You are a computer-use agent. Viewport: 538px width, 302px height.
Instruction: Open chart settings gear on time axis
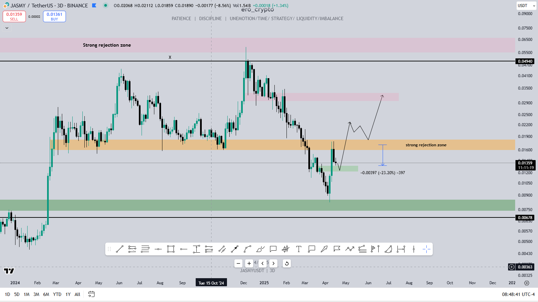pos(527,283)
